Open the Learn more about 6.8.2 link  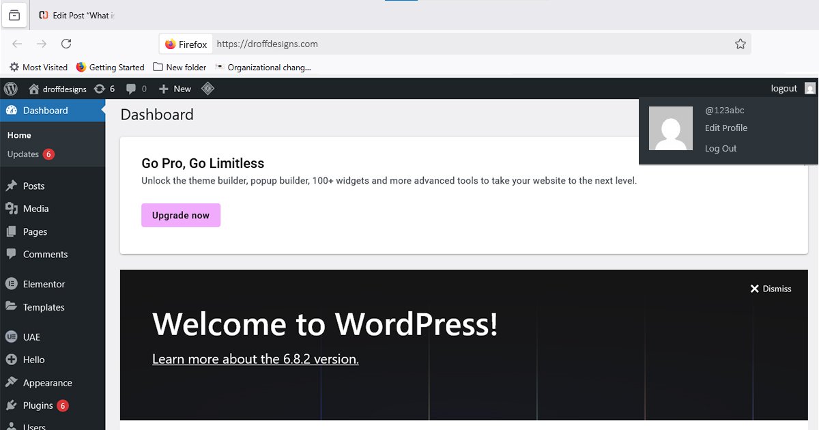(x=255, y=358)
